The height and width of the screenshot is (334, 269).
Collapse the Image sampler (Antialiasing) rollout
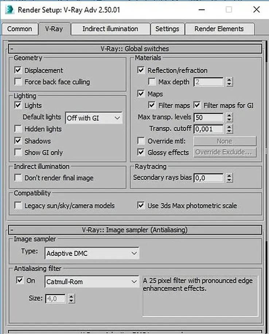tap(12, 230)
